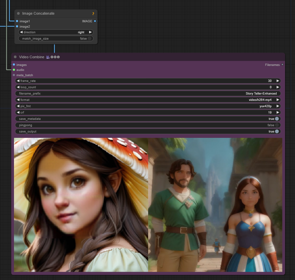295x280 pixels.
Task: Click the Filenames output label
Action: click(x=272, y=65)
